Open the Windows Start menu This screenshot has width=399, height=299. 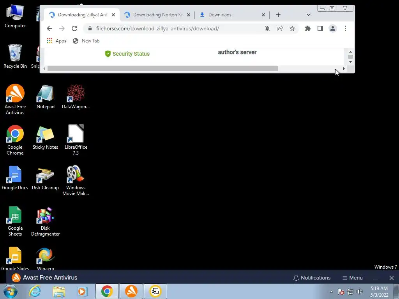click(x=11, y=291)
